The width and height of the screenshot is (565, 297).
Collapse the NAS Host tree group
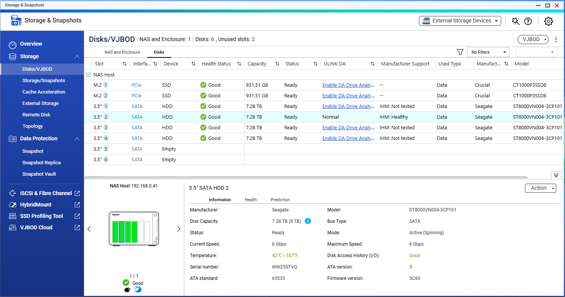click(89, 75)
